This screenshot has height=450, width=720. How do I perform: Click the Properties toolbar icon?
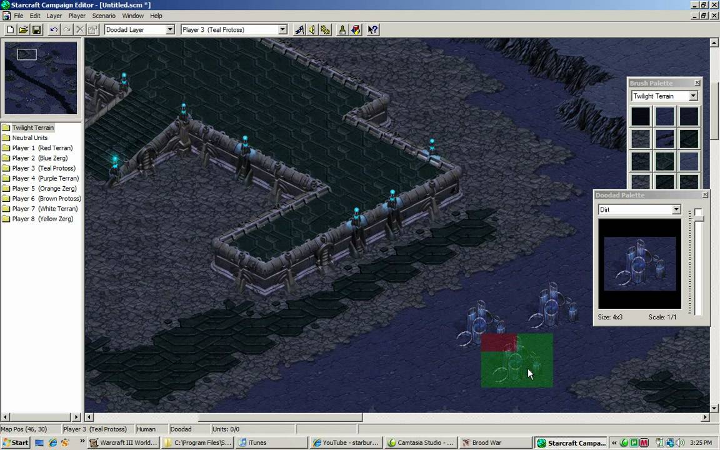92,30
